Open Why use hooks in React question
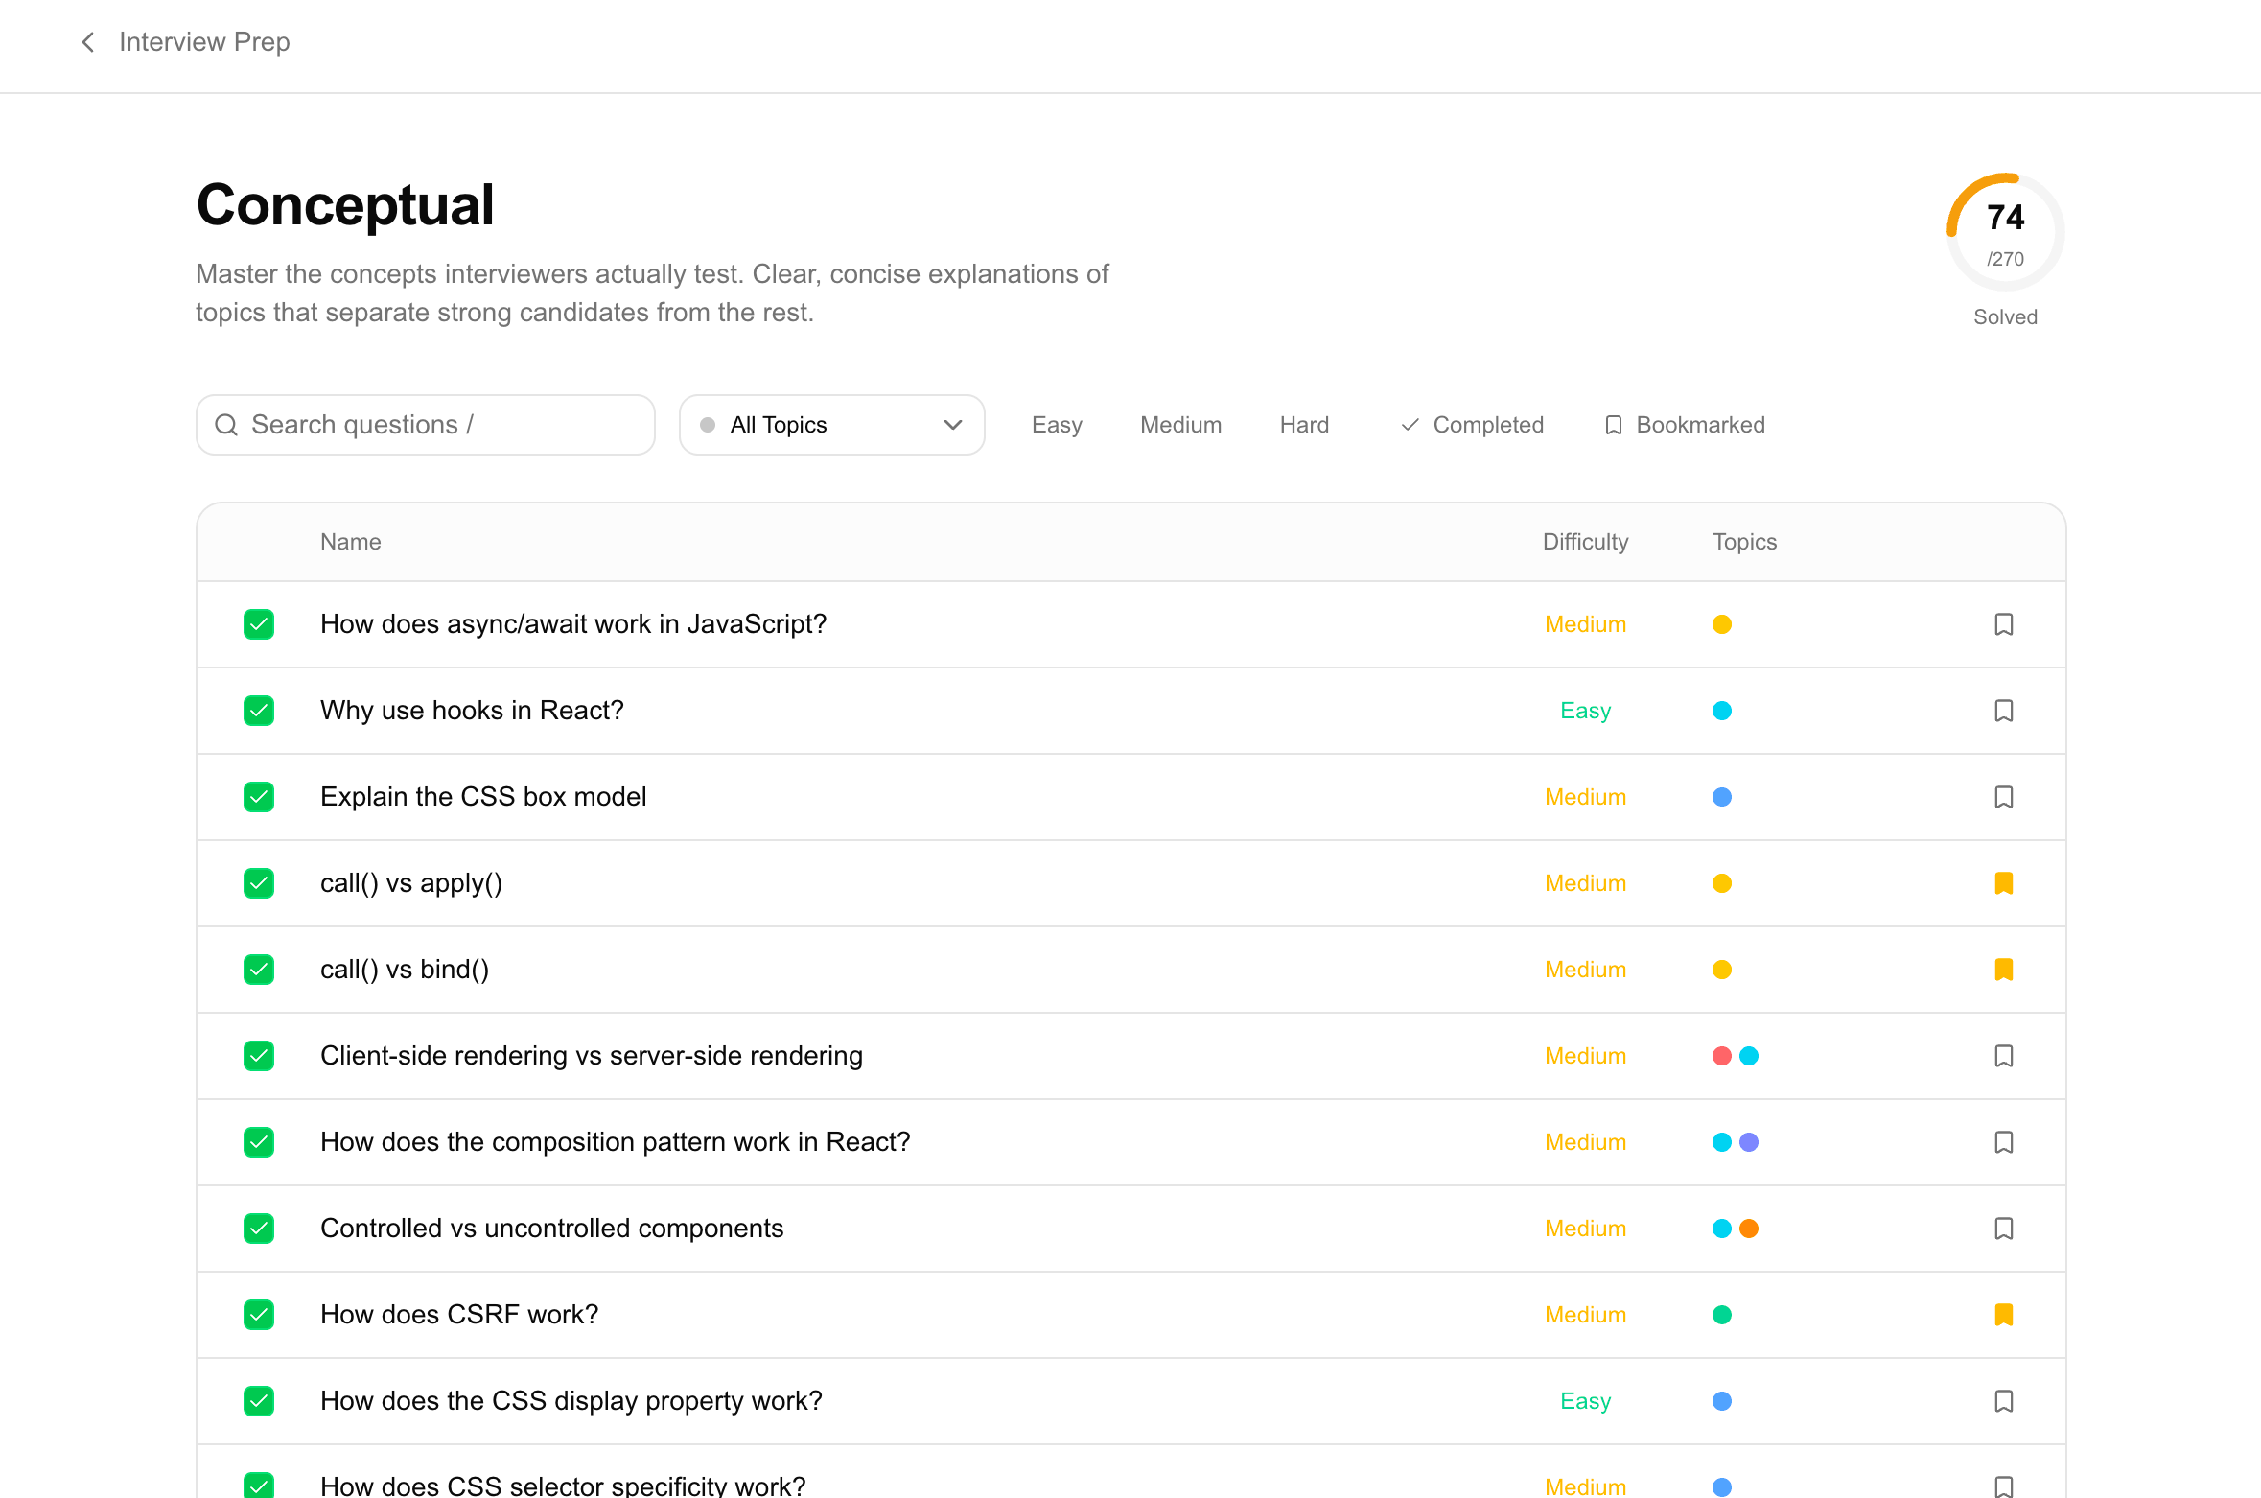 coord(472,711)
